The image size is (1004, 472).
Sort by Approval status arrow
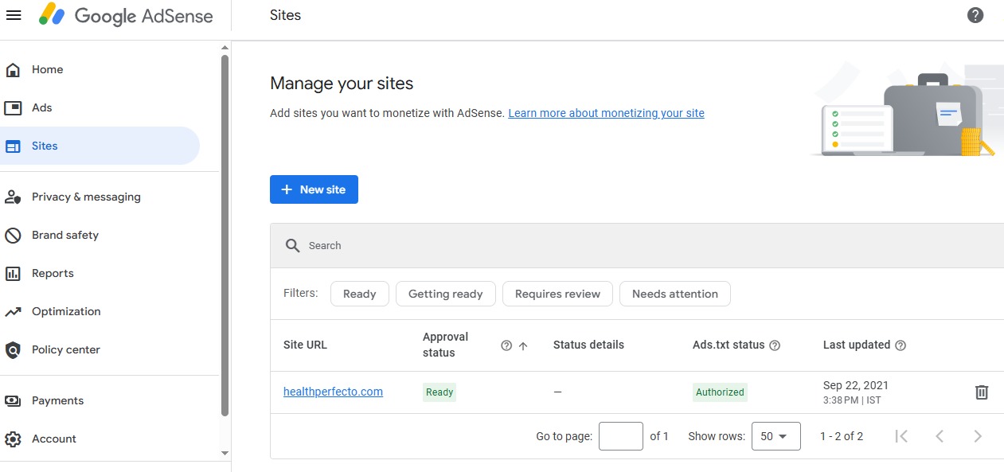[x=523, y=345]
